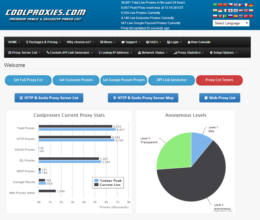Click the France flag
The width and height of the screenshot is (260, 220).
pos(246,5)
